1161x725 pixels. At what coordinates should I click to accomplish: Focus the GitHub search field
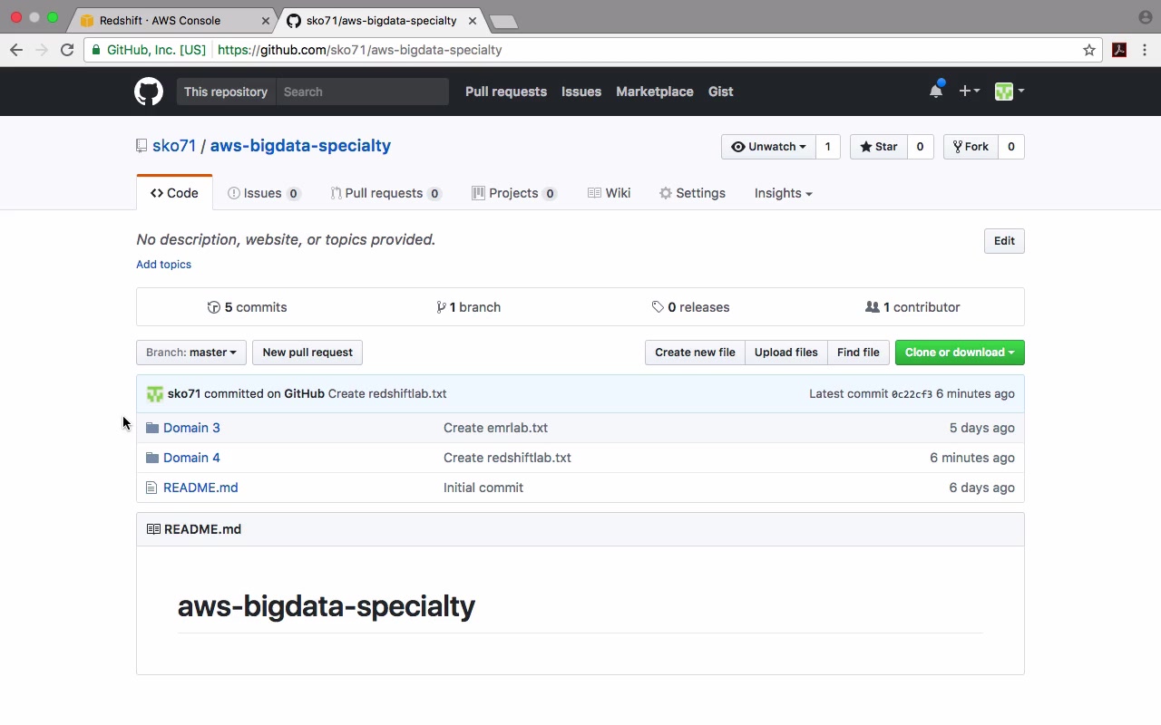click(x=363, y=92)
